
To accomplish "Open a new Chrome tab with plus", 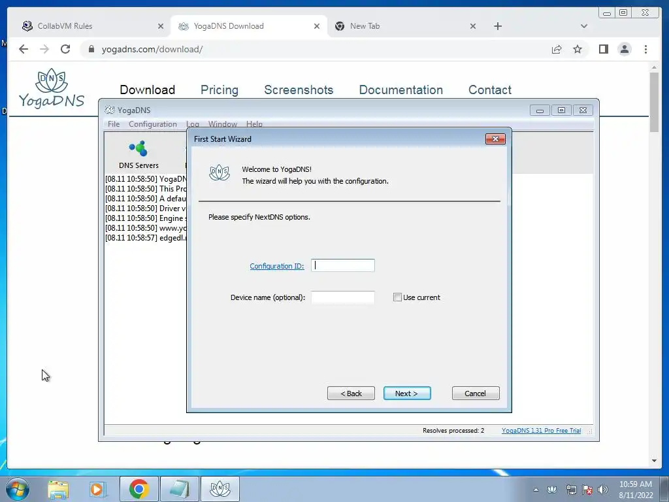I will [497, 26].
